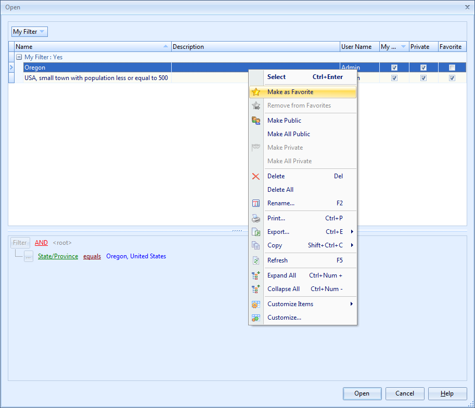The height and width of the screenshot is (408, 475).
Task: Click the Collapse All tree icon
Action: (x=256, y=289)
